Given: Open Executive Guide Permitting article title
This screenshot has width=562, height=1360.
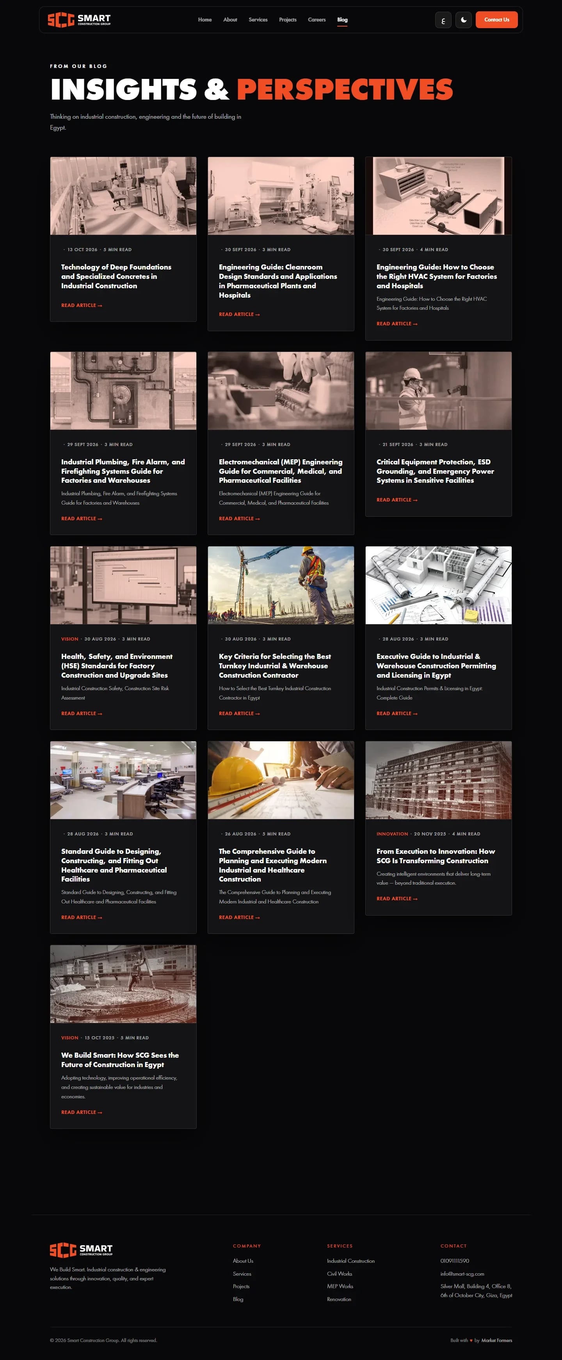Looking at the screenshot, I should click(436, 666).
